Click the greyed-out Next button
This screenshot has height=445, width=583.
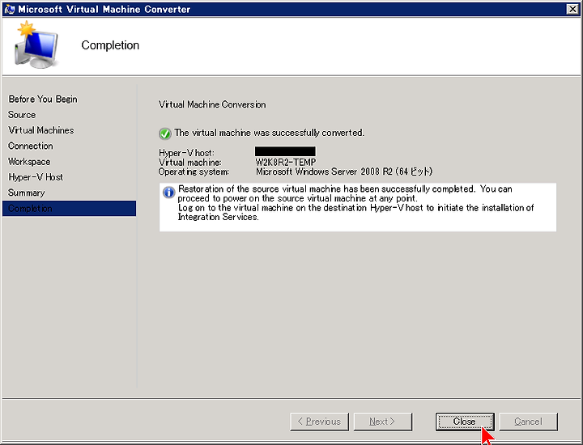[383, 422]
